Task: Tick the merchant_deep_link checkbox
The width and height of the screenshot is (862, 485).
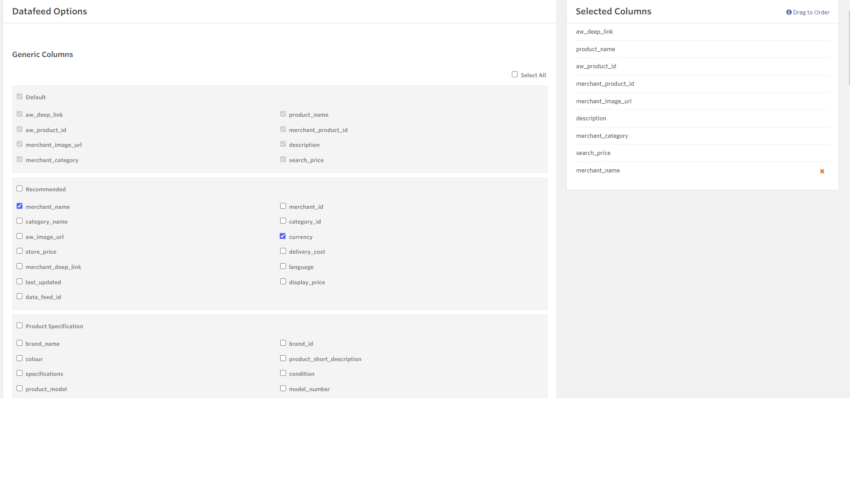Action: pyautogui.click(x=19, y=266)
